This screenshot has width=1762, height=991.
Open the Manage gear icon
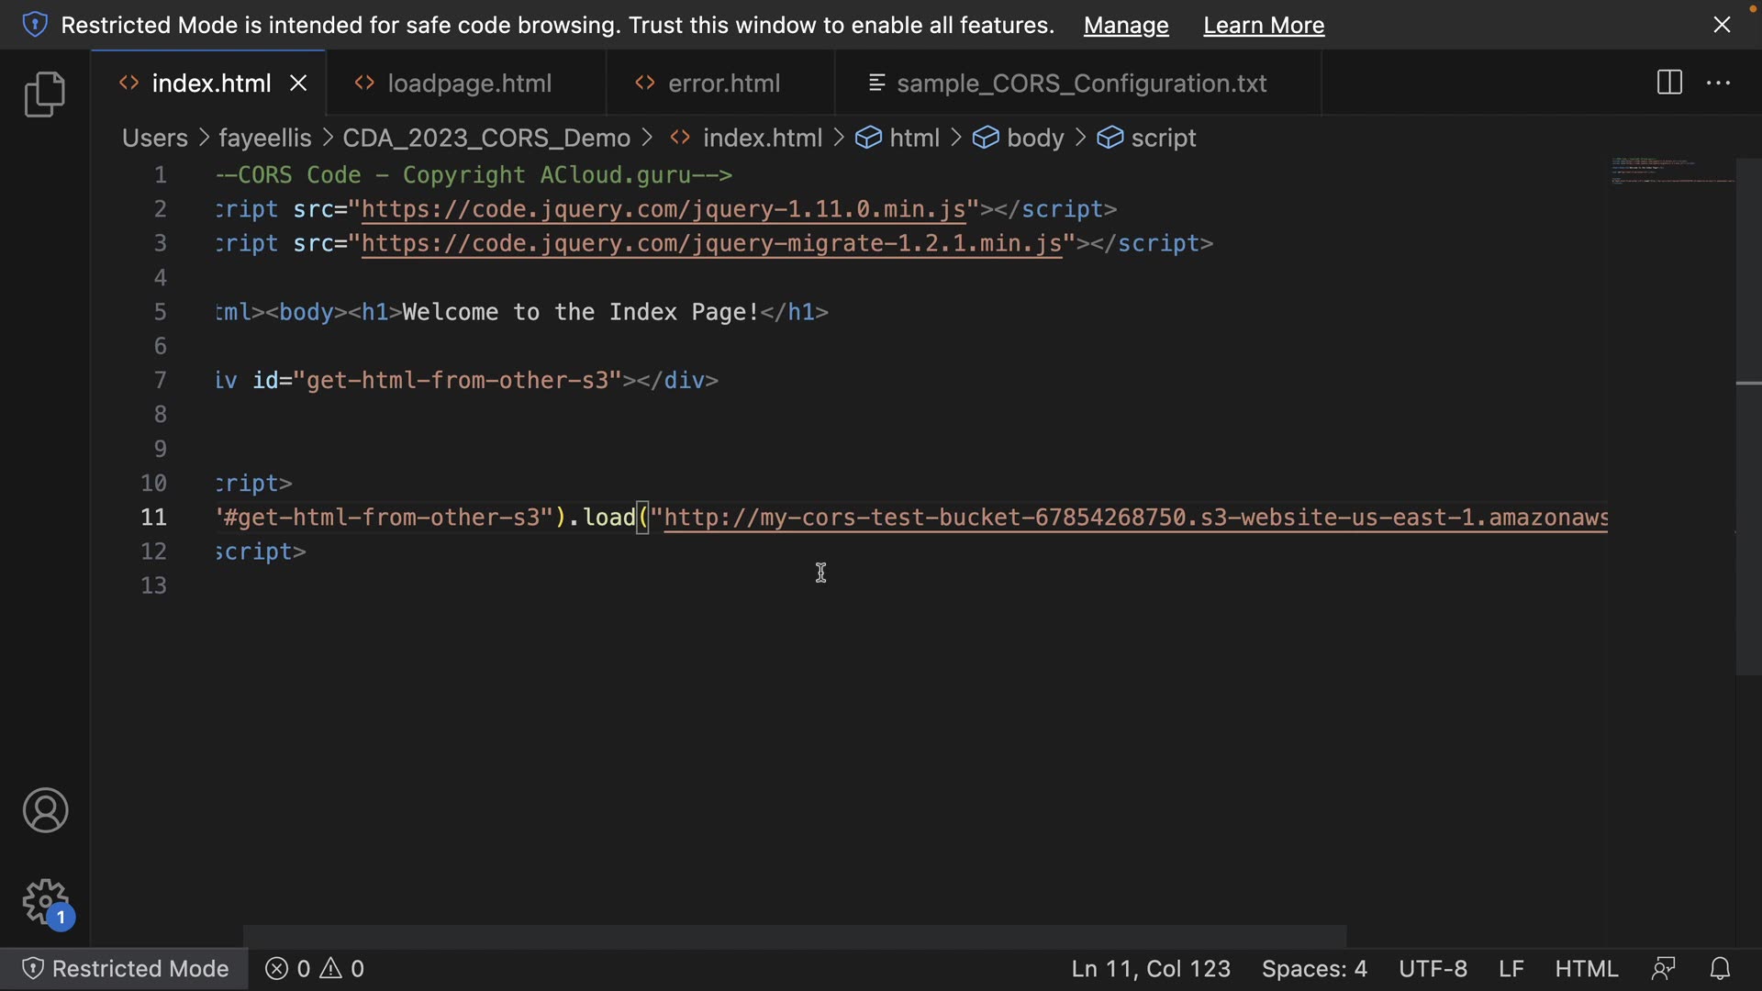click(x=45, y=903)
